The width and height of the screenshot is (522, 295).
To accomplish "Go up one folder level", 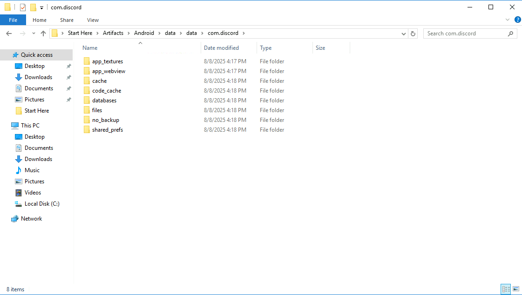I will click(43, 33).
